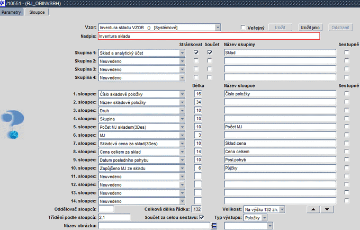Click the Třídění podle sloupců field
360x230 pixels.
click(x=114, y=217)
